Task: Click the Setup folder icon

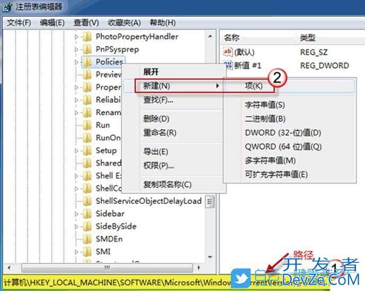Action: click(x=88, y=150)
